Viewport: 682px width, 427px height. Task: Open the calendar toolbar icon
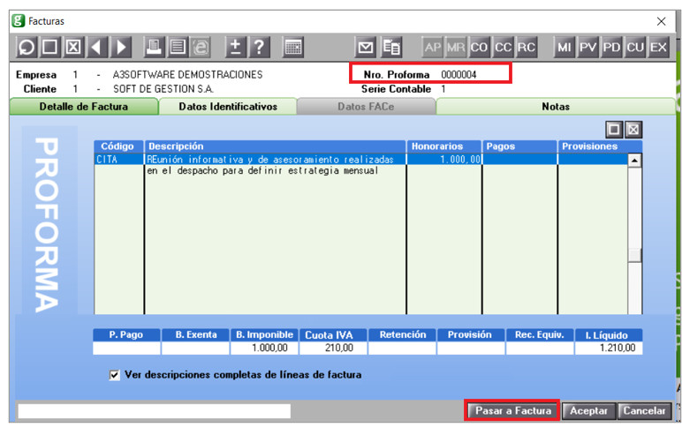[292, 47]
